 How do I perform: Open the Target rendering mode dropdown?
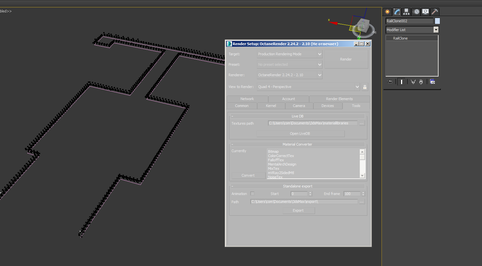[x=290, y=54]
